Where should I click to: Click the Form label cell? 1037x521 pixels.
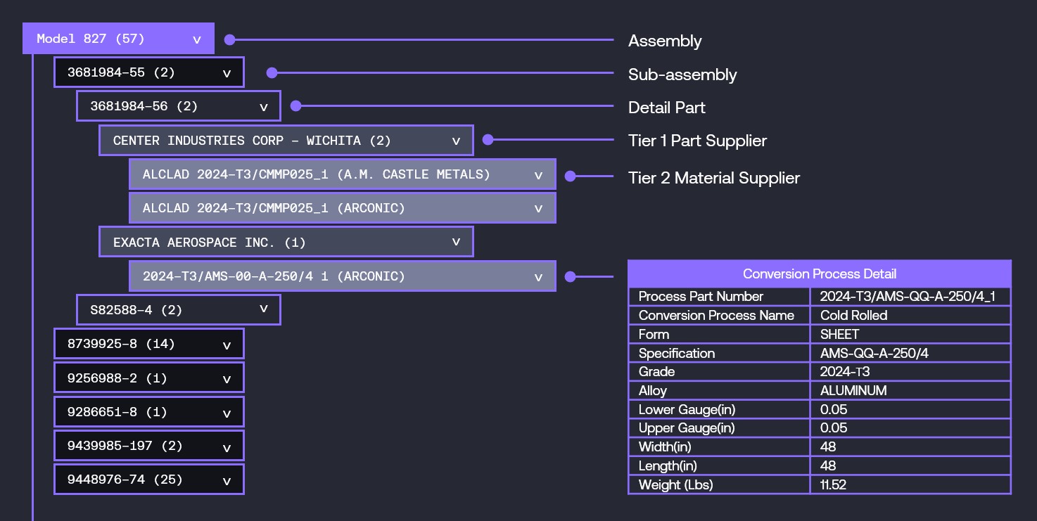click(719, 335)
